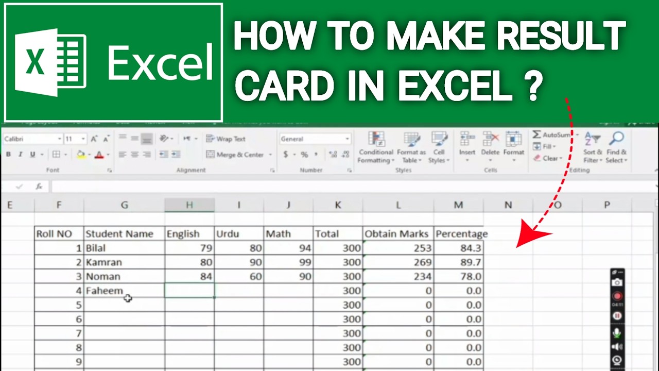Toggle Underline formatting button
The image size is (659, 371).
tap(32, 155)
